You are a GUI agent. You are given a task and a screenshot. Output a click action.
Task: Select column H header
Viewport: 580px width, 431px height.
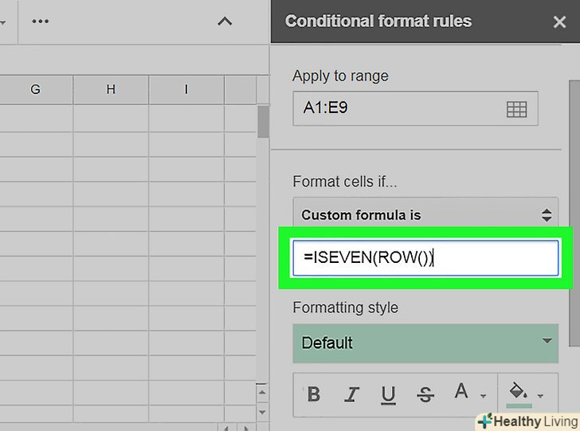(111, 90)
